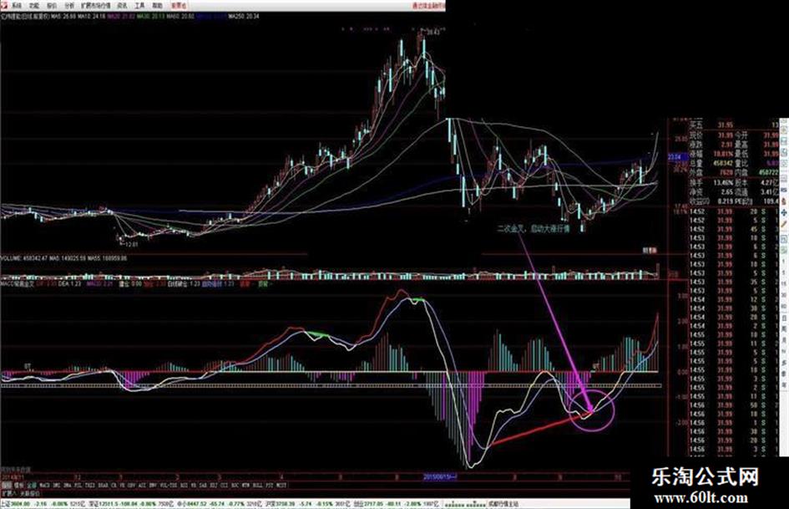The width and height of the screenshot is (789, 509).
Task: Click the 上证 index value 3604.80
Action: click(20, 503)
